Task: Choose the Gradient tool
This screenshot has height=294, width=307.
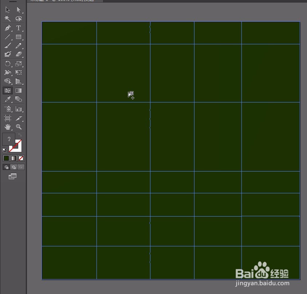Action: pyautogui.click(x=19, y=90)
